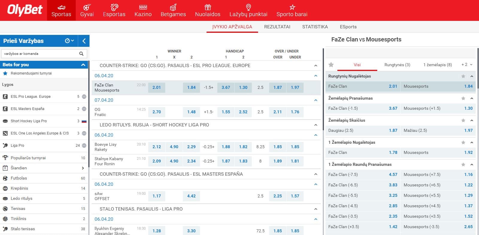Select the Visi markets tab
479x235 pixels.
tap(357, 65)
